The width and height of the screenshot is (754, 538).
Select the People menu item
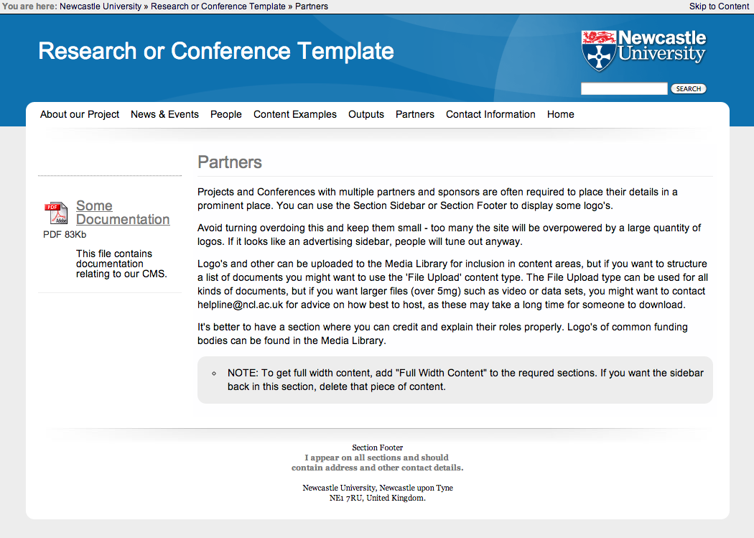click(x=226, y=114)
